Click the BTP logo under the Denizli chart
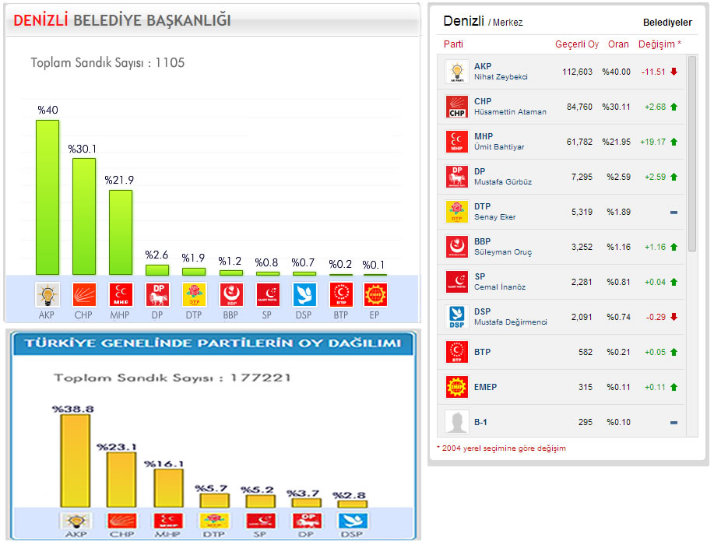Screen dimensions: 714x545 [x=341, y=294]
